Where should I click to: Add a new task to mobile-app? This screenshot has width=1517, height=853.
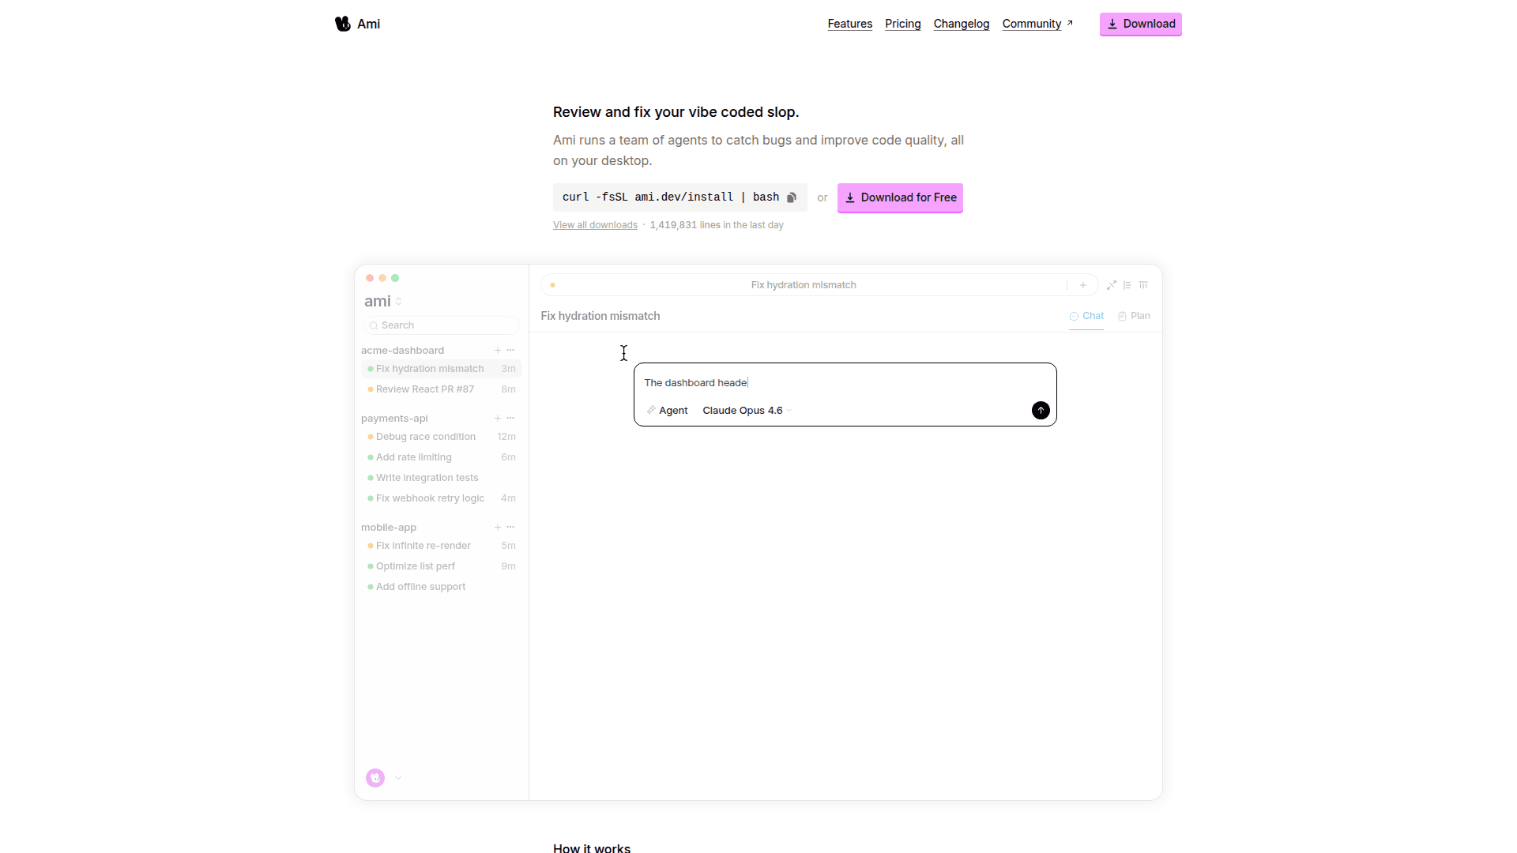tap(498, 528)
